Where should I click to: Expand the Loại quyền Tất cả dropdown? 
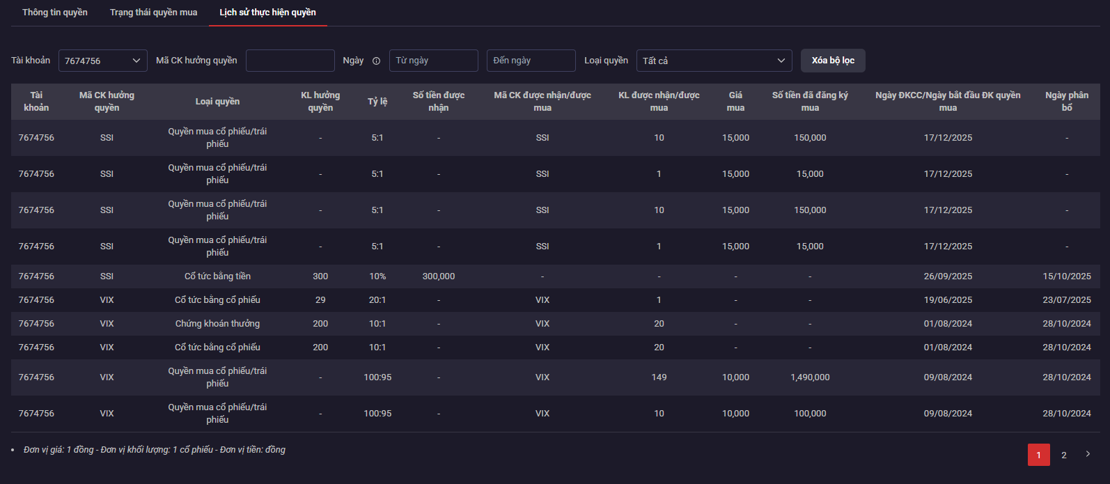[714, 61]
